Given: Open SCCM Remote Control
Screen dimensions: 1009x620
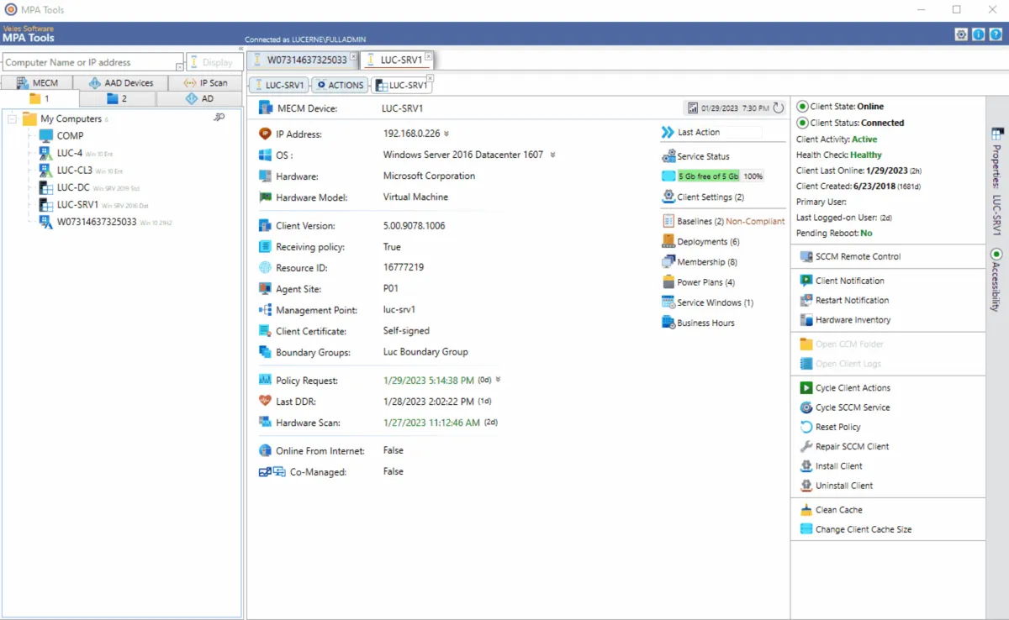Looking at the screenshot, I should 857,256.
